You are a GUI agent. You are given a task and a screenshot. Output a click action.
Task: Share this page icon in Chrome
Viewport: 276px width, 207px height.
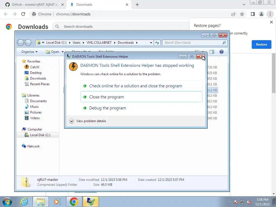click(233, 14)
